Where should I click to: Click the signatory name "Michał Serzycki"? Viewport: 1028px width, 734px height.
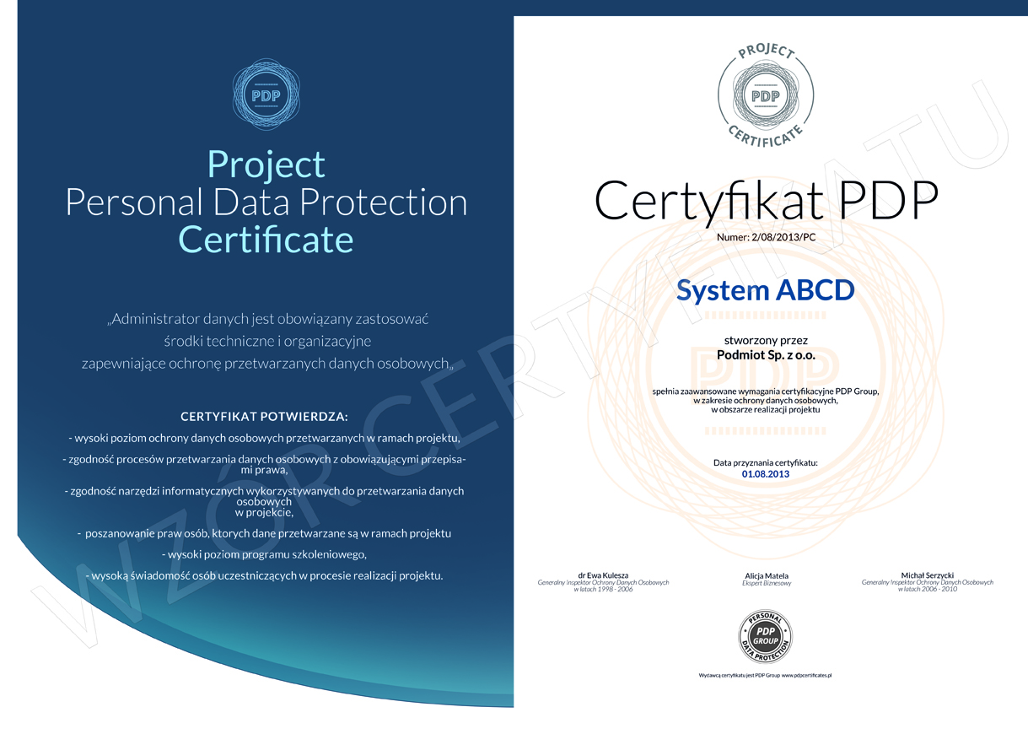[928, 575]
